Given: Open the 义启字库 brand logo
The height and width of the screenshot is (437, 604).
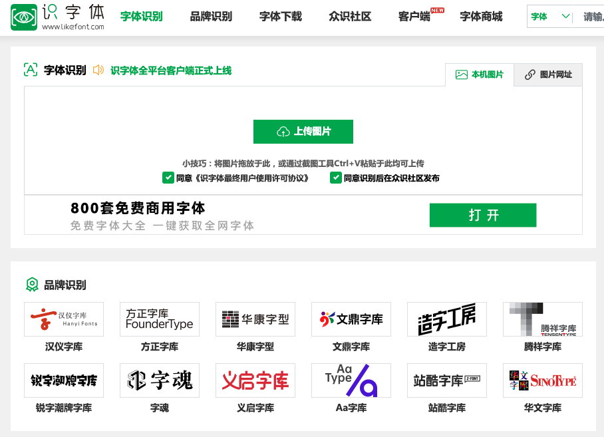Looking at the screenshot, I should (255, 380).
